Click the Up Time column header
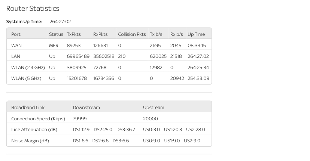The image size is (310, 161). [196, 34]
